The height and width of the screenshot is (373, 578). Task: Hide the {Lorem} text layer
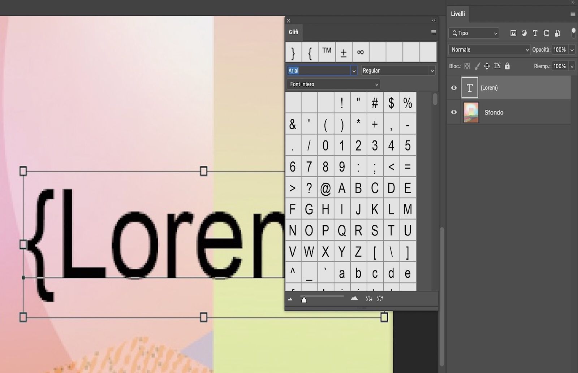[x=454, y=87]
